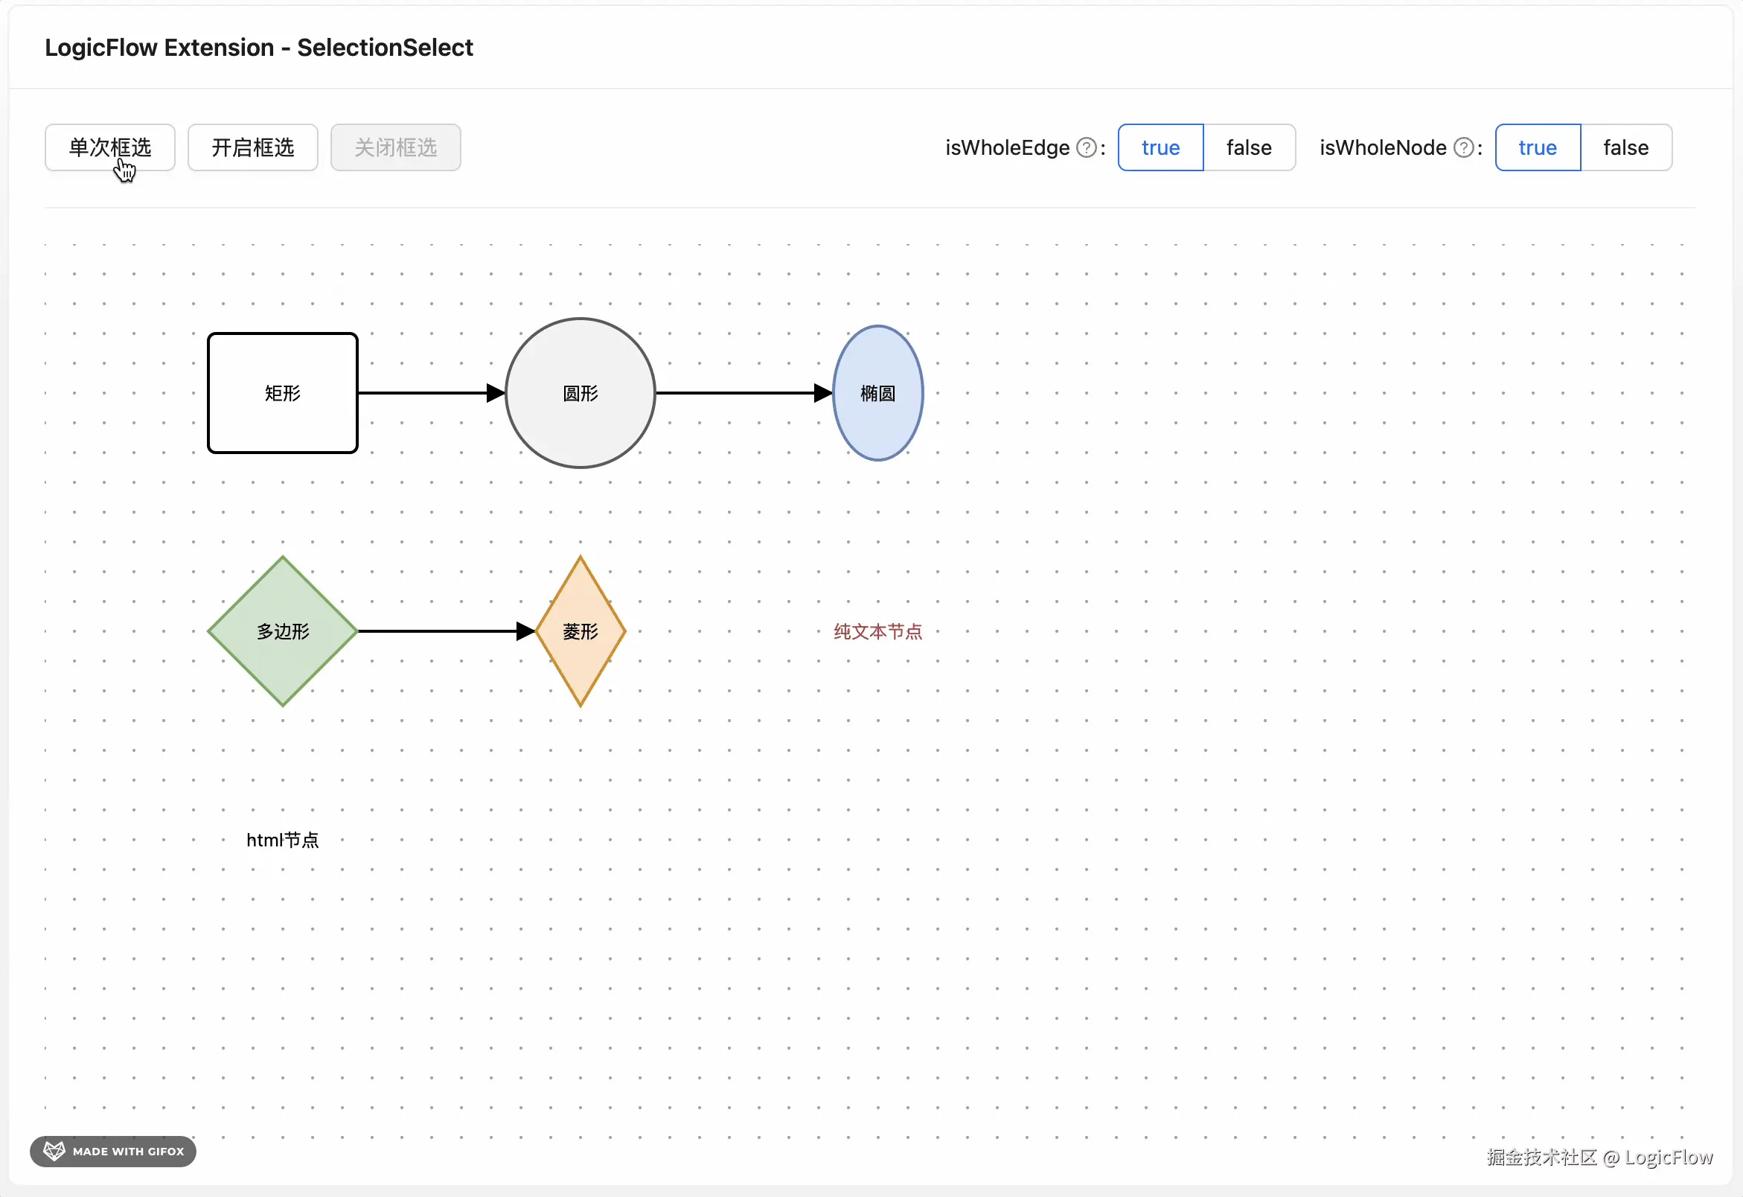The width and height of the screenshot is (1743, 1197).
Task: Click the 开启框选 button
Action: click(253, 147)
